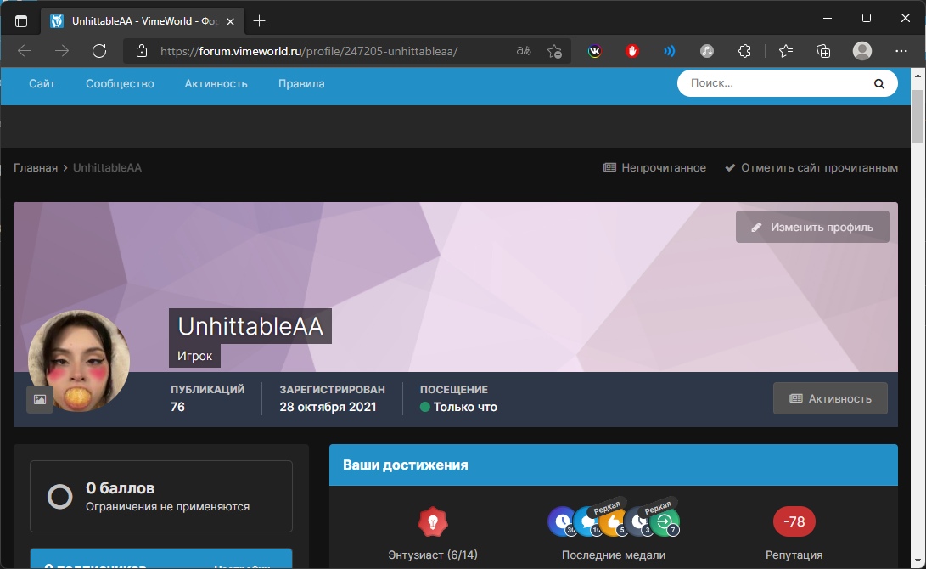Open the red hand ad blocker extension

632,51
